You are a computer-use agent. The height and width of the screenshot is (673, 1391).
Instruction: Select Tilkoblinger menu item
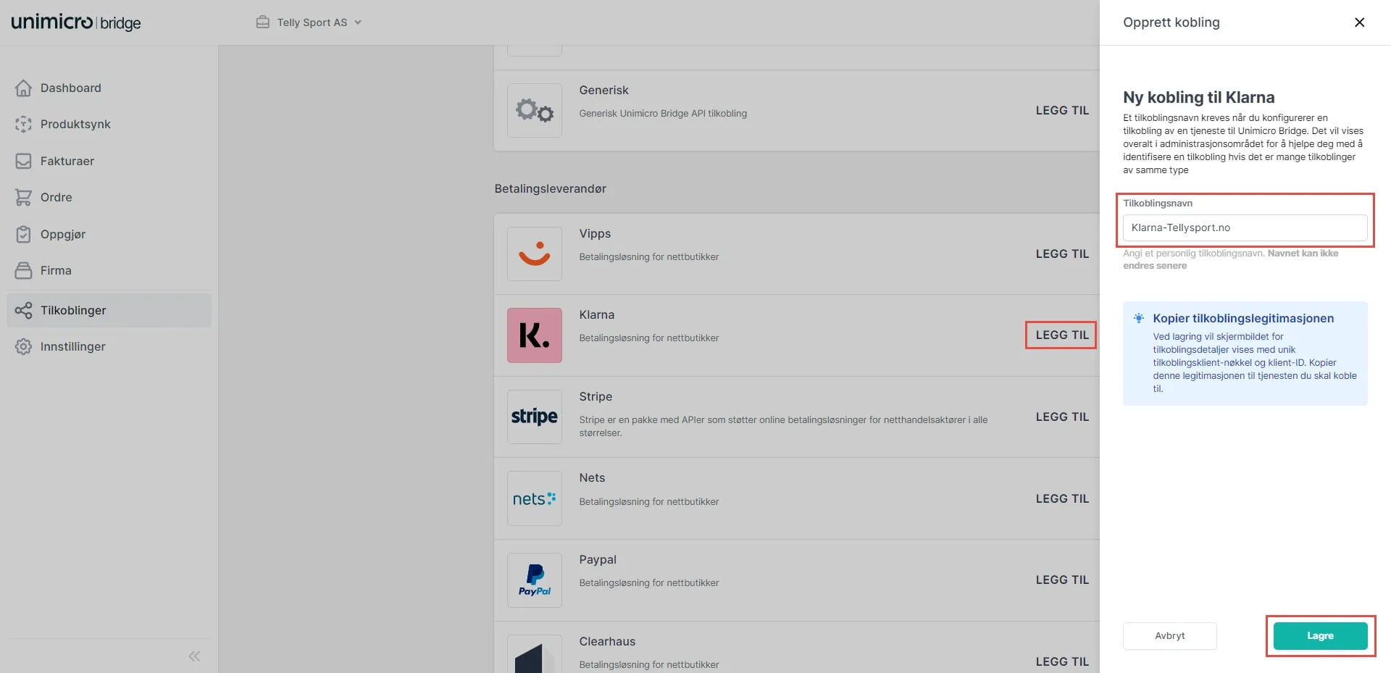click(109, 310)
